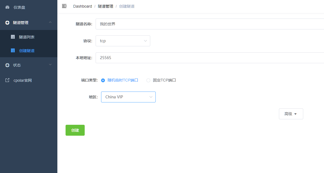Select the grid icon next to 隧道列表
The width and height of the screenshot is (324, 173).
13,37
